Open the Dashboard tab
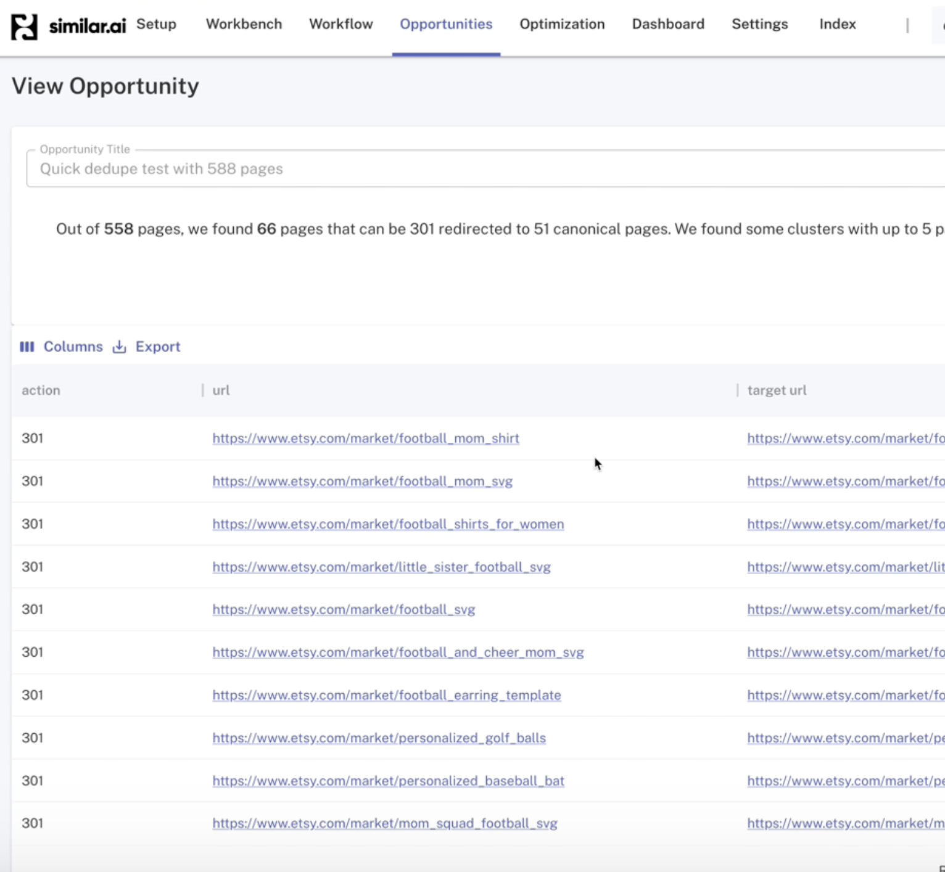The height and width of the screenshot is (872, 945). click(668, 24)
